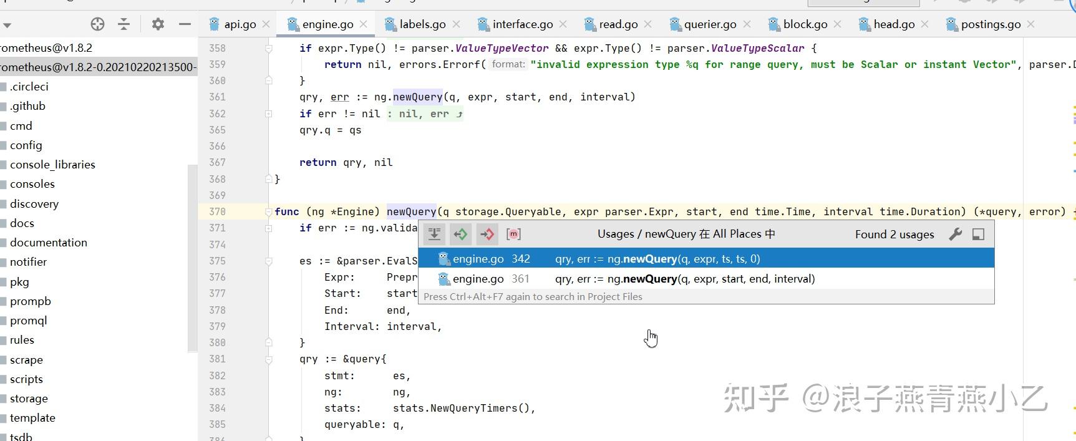Viewport: 1076px width, 441px height.
Task: Open usages in Find tool window icon
Action: (978, 234)
